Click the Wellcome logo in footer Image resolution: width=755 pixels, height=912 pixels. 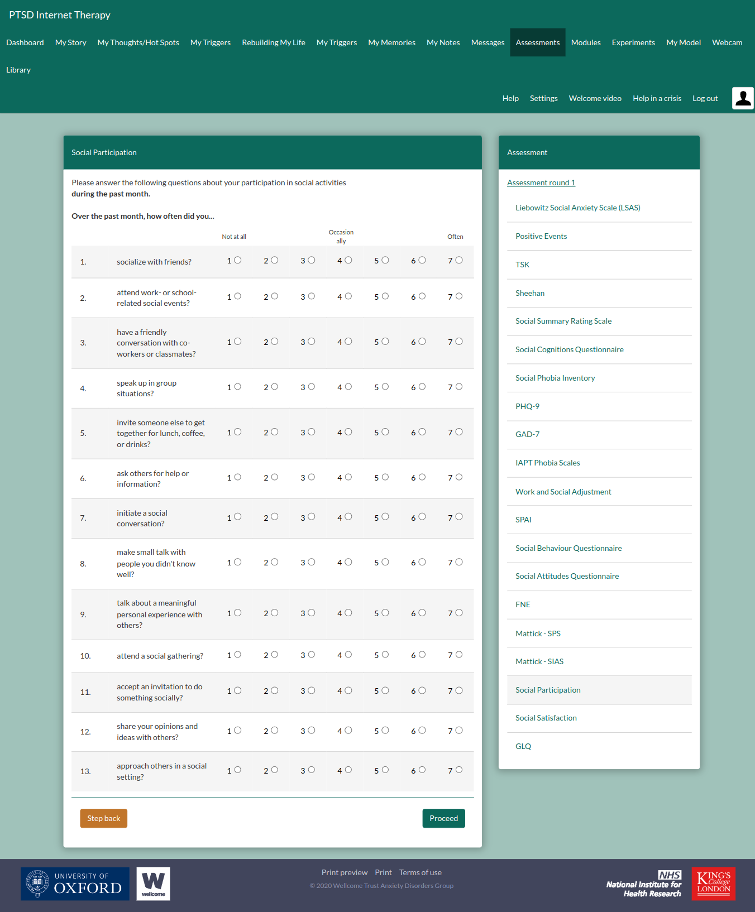pyautogui.click(x=153, y=884)
